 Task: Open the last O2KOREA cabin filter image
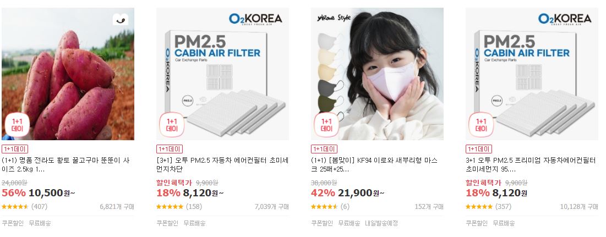[532, 74]
